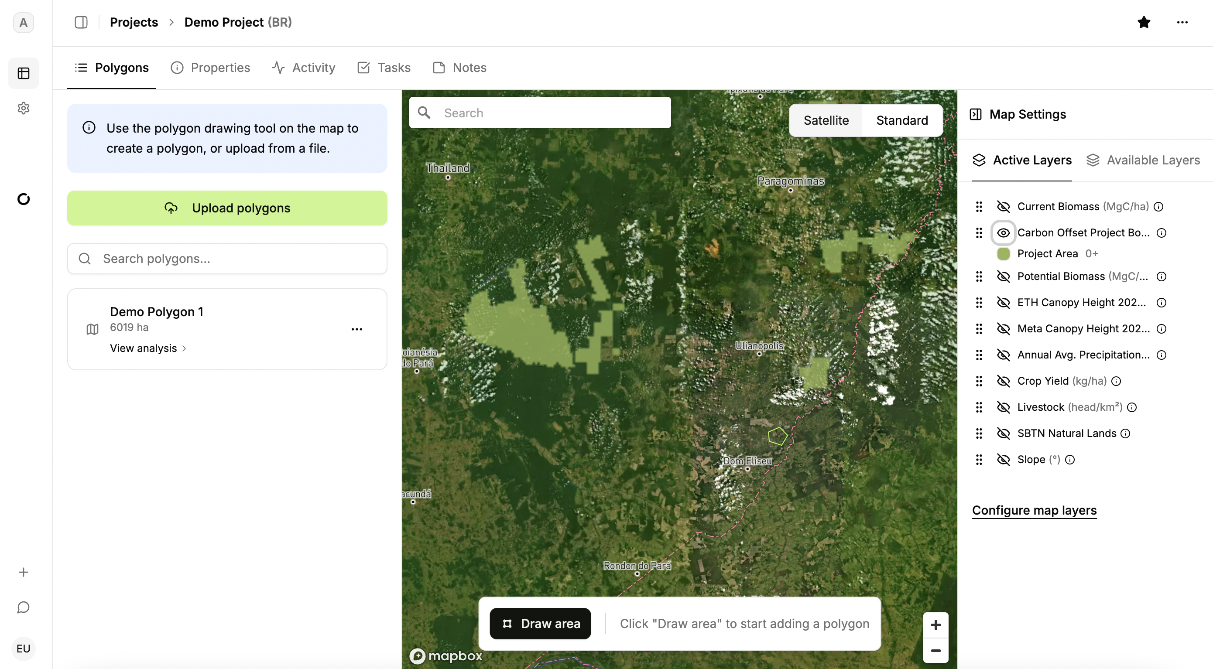The image size is (1213, 669).
Task: Open project more options menu at top right
Action: [1182, 22]
